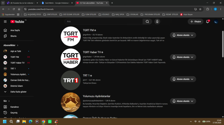
Task: Open File Explorer from taskbar
Action: pos(24,121)
